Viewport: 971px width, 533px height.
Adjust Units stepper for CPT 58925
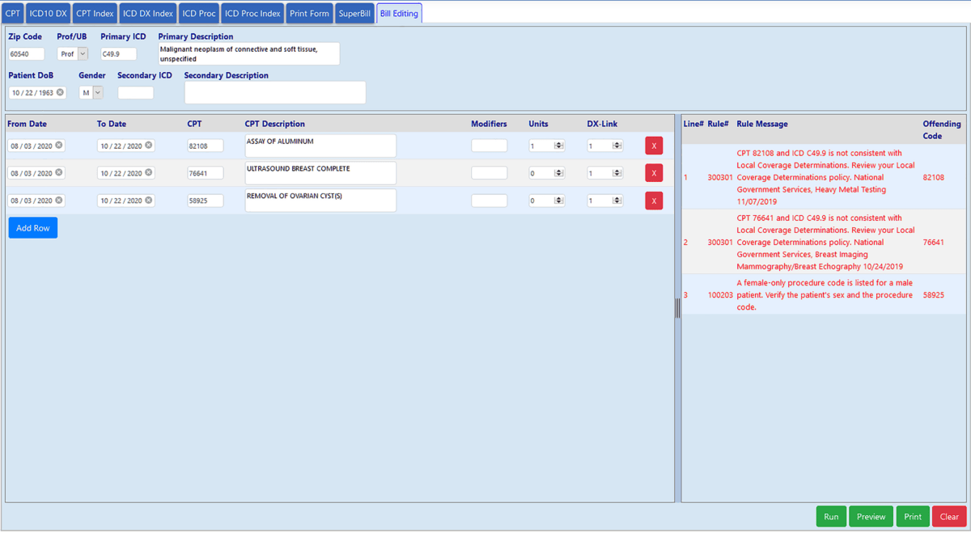(558, 201)
